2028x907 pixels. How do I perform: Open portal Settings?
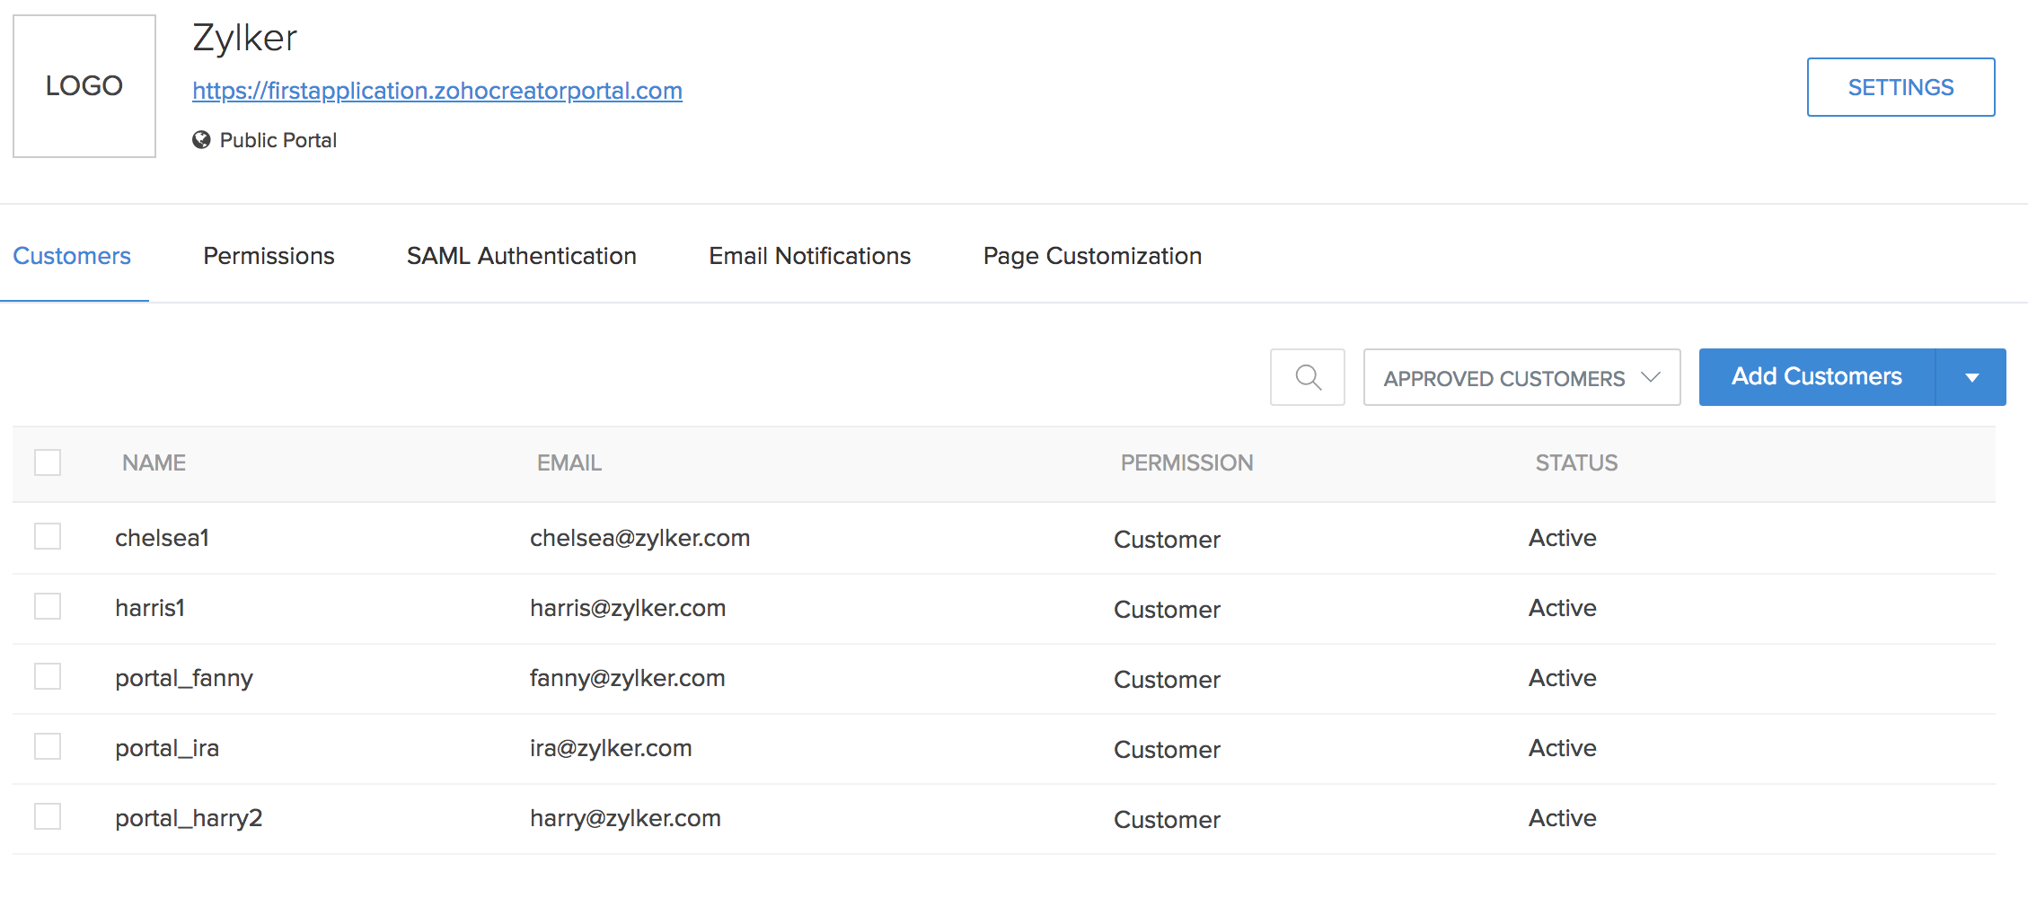pos(1900,87)
